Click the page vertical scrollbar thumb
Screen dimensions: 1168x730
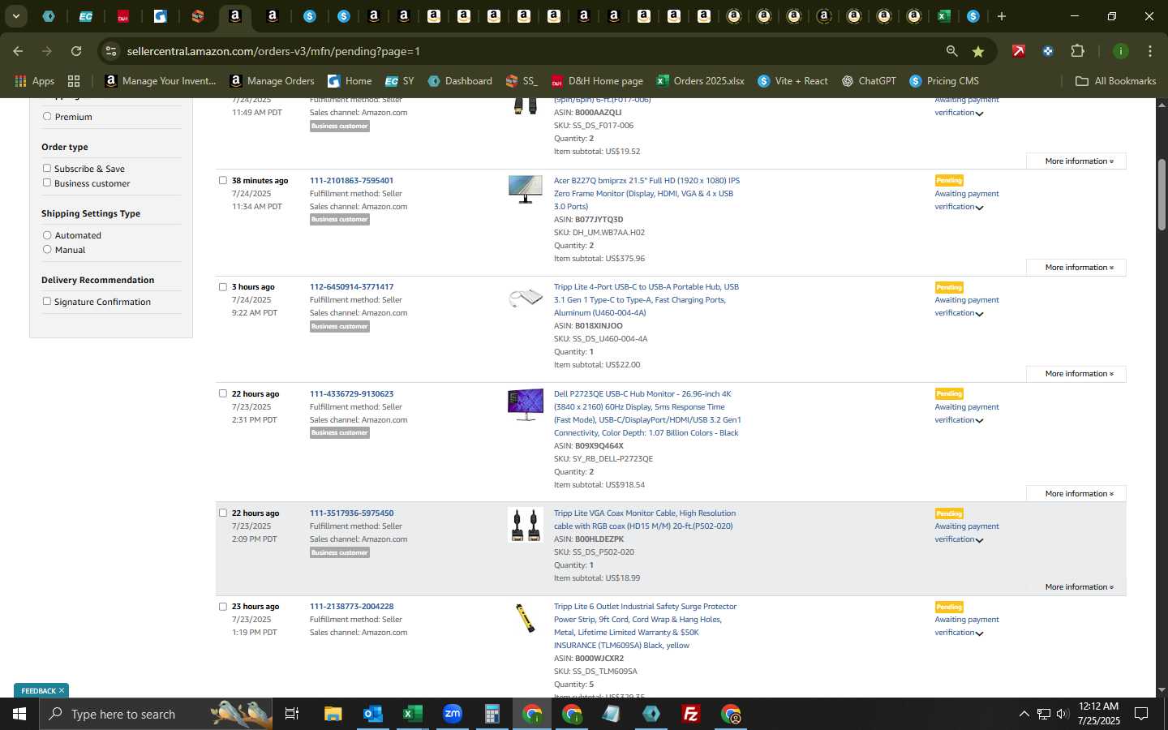1162,195
